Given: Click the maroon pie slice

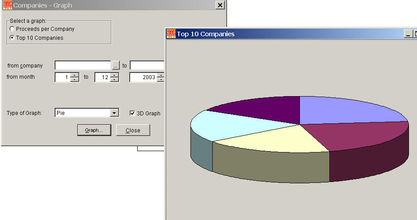Looking at the screenshot, I should [359, 135].
